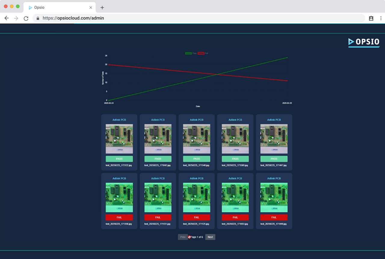
Task: Open the browser three-dot menu
Action: pyautogui.click(x=381, y=18)
